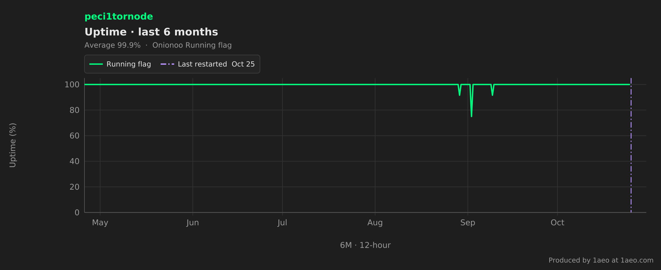Click the 0 y-axis tick label

pyautogui.click(x=77, y=213)
